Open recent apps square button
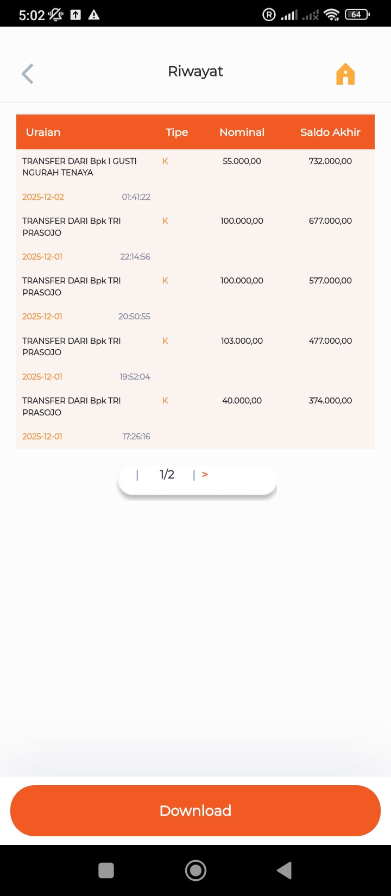 106,870
